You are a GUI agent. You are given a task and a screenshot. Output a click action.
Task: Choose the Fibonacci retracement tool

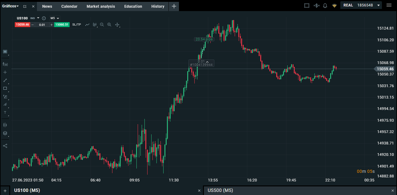pos(5,96)
